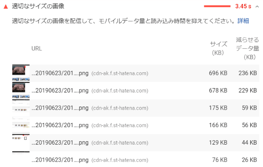Open the 詳細 link
The height and width of the screenshot is (167, 263).
[x=243, y=21]
